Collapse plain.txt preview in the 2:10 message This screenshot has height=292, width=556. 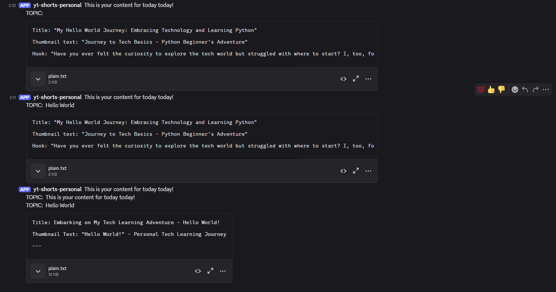pyautogui.click(x=38, y=79)
